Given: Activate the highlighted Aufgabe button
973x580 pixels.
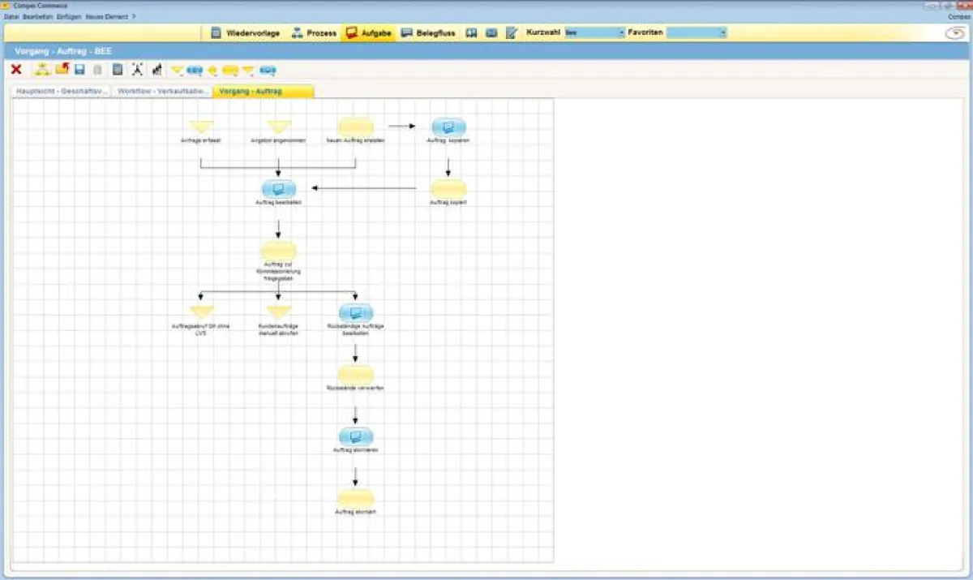Looking at the screenshot, I should [369, 32].
